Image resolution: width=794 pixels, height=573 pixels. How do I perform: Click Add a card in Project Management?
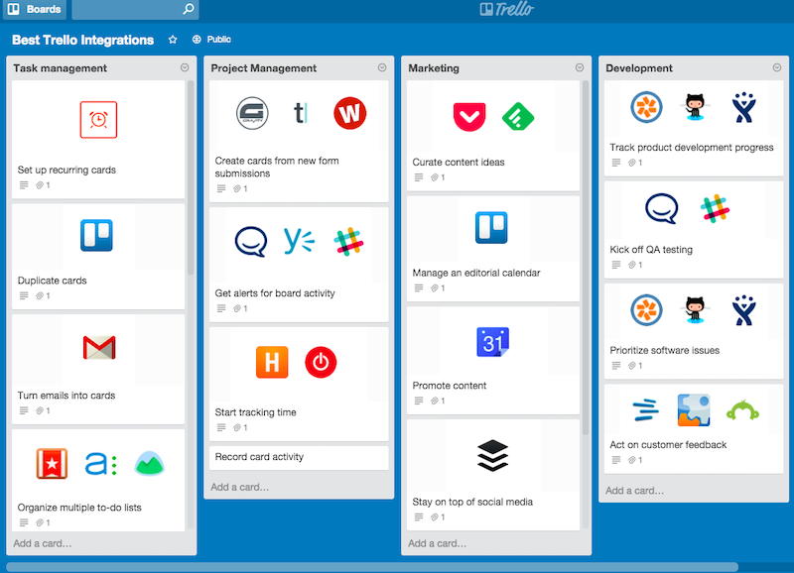tap(240, 487)
